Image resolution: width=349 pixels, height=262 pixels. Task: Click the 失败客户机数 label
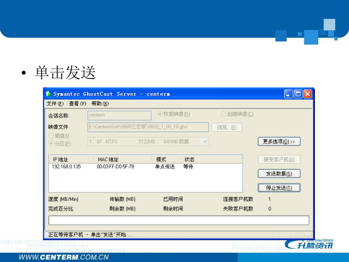pyautogui.click(x=238, y=209)
